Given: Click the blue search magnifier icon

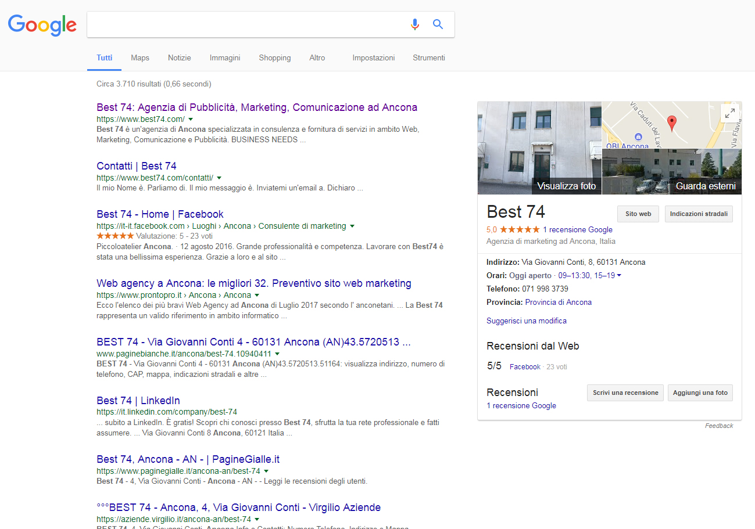Looking at the screenshot, I should pos(438,24).
